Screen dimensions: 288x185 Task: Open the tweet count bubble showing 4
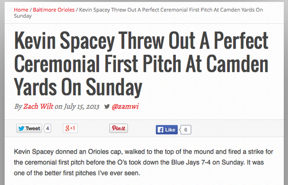click(47, 128)
